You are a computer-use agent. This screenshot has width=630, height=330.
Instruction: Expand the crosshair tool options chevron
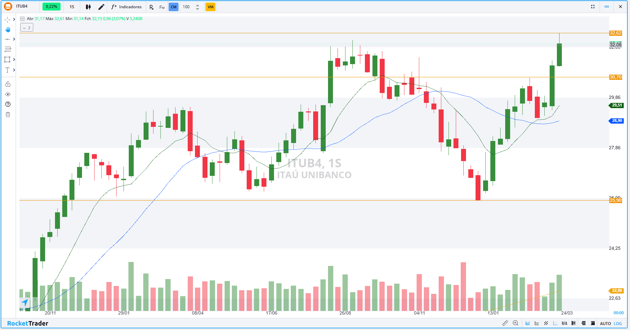tap(14, 20)
